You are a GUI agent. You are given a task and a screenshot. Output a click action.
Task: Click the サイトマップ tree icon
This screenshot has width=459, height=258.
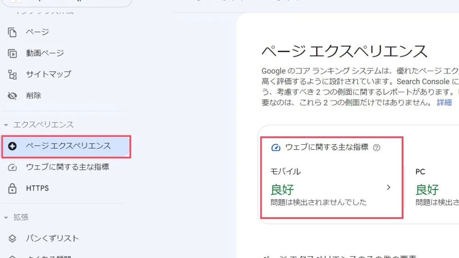12,75
